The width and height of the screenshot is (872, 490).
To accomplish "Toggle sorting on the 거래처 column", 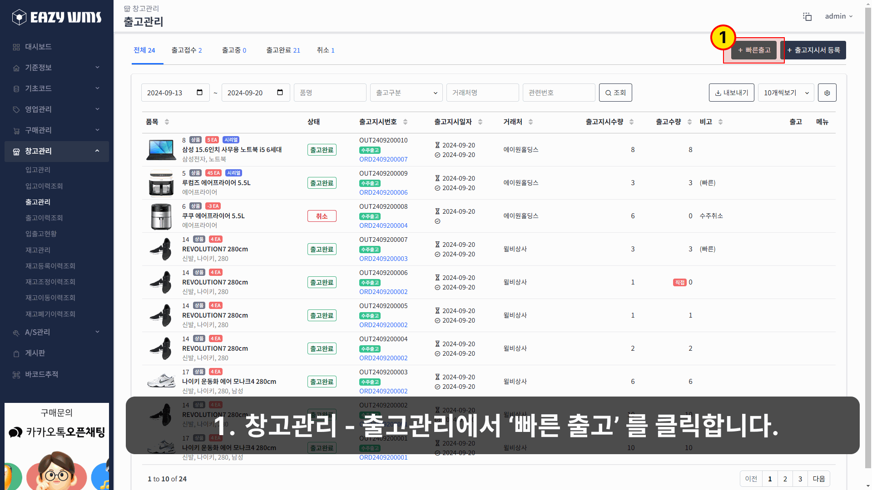I will 531,122.
